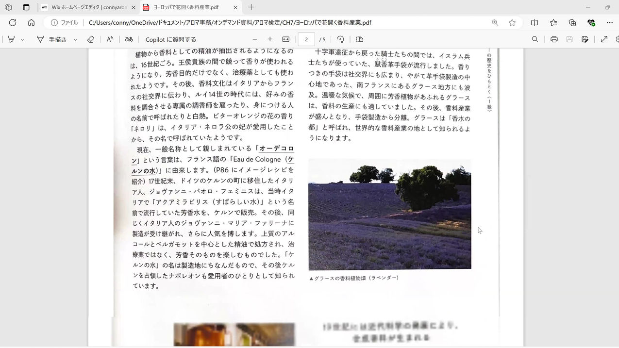Viewport: 619px width, 348px height.
Task: Enter PDF full screen mode
Action: coord(604,39)
